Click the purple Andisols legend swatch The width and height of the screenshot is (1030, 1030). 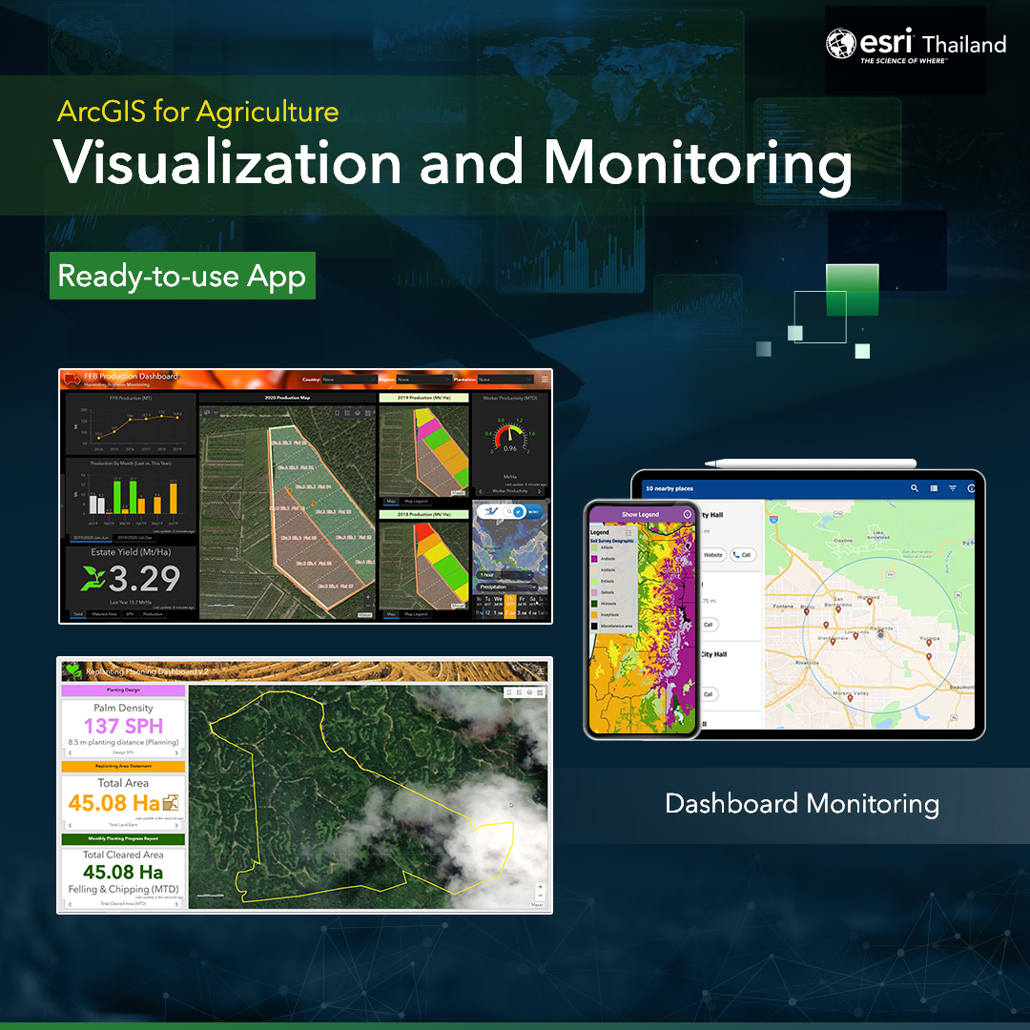coord(594,559)
